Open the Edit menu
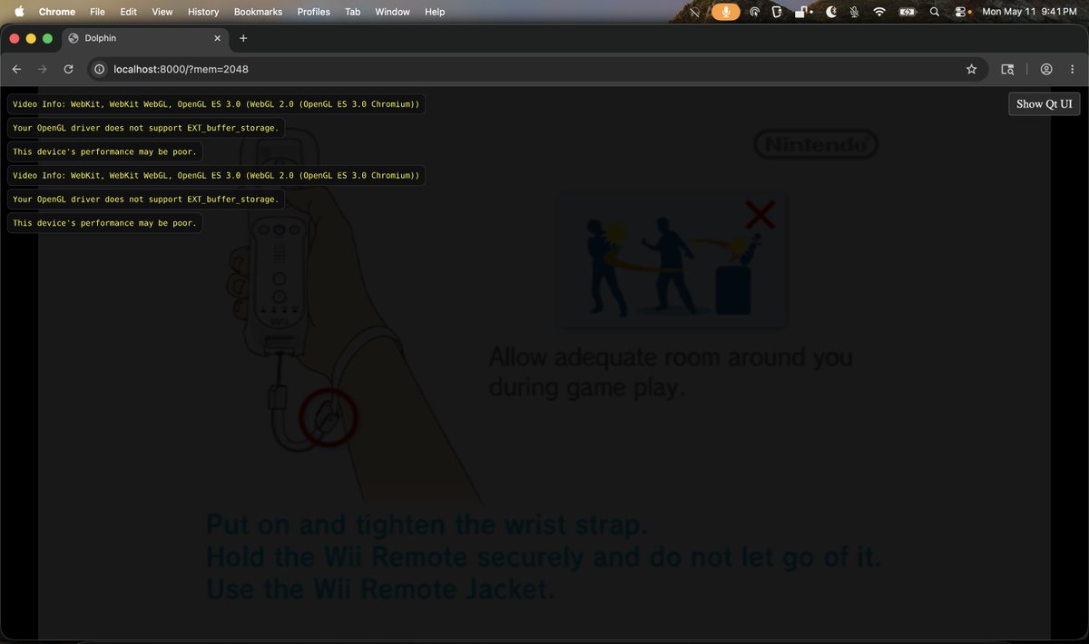The image size is (1089, 644). point(128,12)
